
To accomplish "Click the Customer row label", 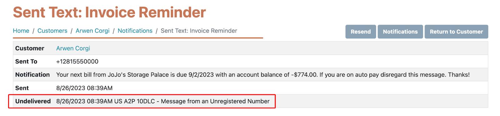I will coord(30,48).
